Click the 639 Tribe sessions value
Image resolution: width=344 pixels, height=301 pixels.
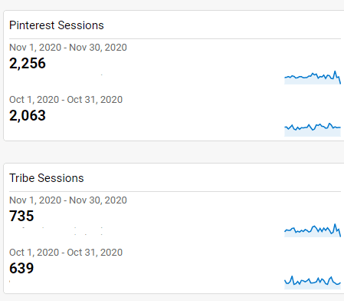(21, 268)
